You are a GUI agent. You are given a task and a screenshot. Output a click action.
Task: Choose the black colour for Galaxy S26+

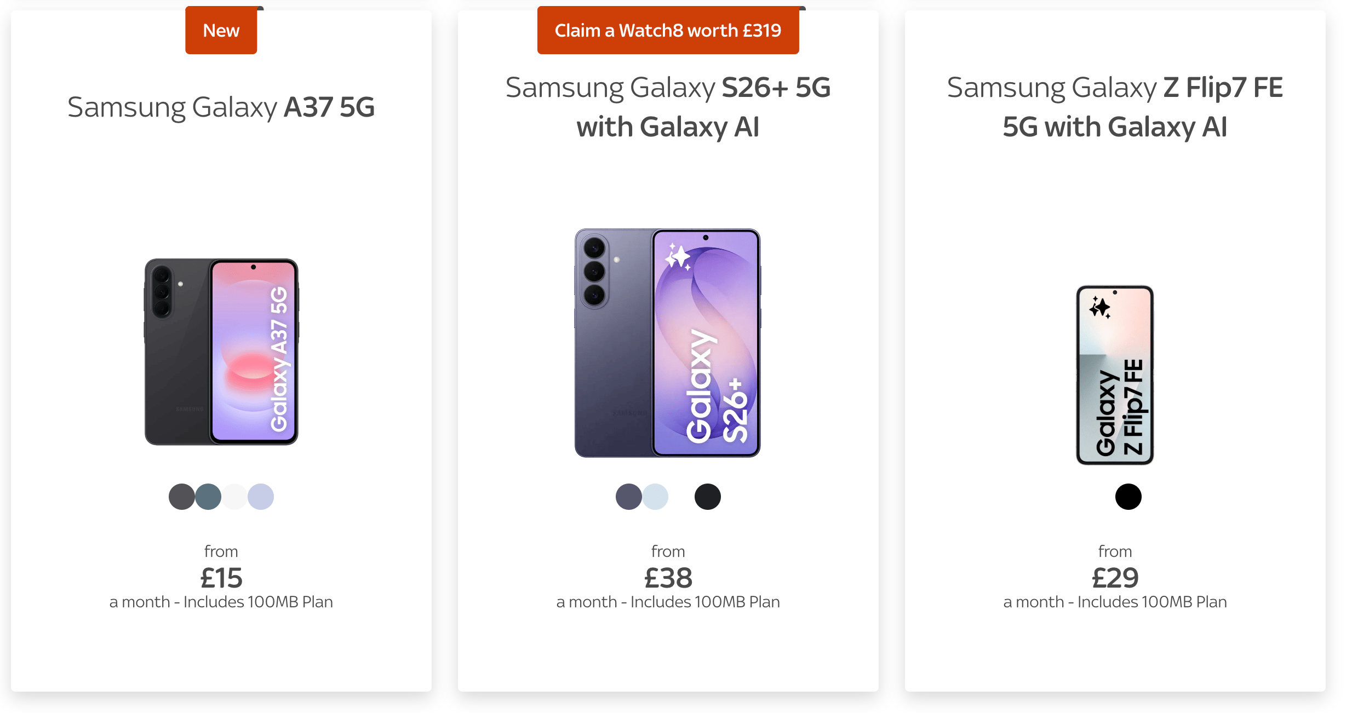point(707,497)
